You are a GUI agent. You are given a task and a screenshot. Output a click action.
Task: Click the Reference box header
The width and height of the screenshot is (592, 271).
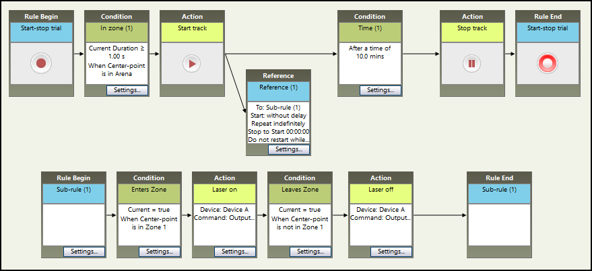[x=278, y=76]
